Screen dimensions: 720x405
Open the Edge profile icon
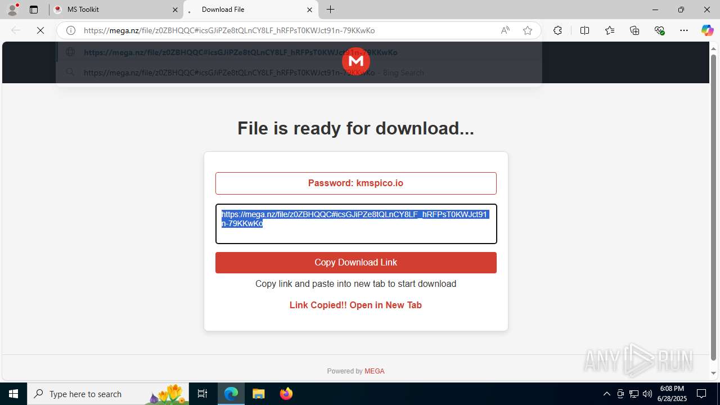[12, 10]
